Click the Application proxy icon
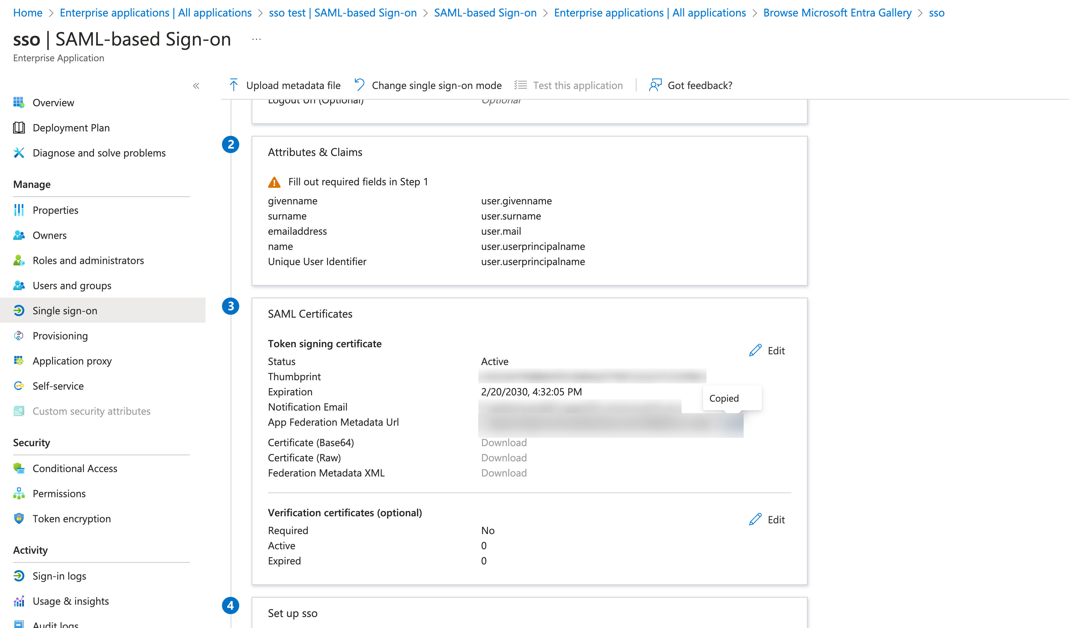Viewport: 1069px width, 628px height. [19, 361]
